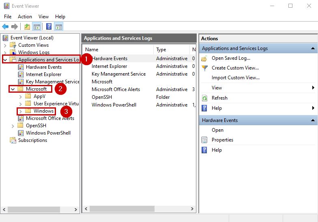This screenshot has height=222, width=318.
Task: Click center list horizontal scrollbar right arrow
Action: pos(192,209)
